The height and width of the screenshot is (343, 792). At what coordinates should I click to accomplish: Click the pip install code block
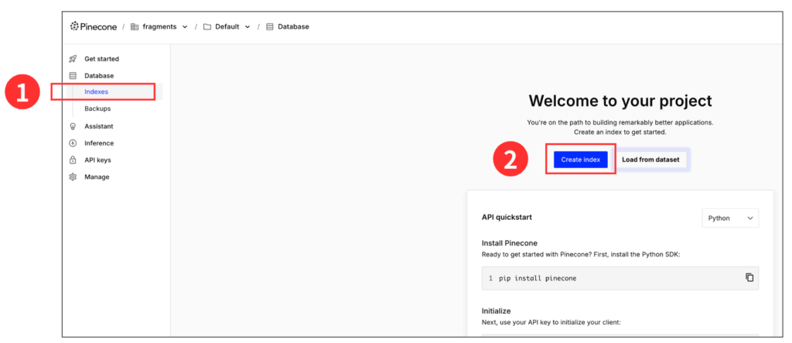click(603, 278)
